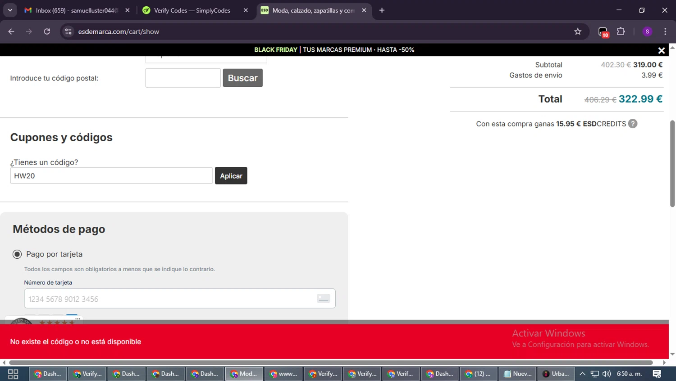Open the notification center icon
This screenshot has width=676, height=381.
pos(657,374)
